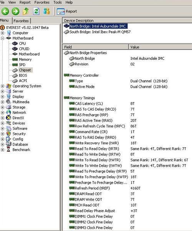This screenshot has height=231, width=192.
Task: Select the CAS Latency (CL) row
Action: [127, 104]
